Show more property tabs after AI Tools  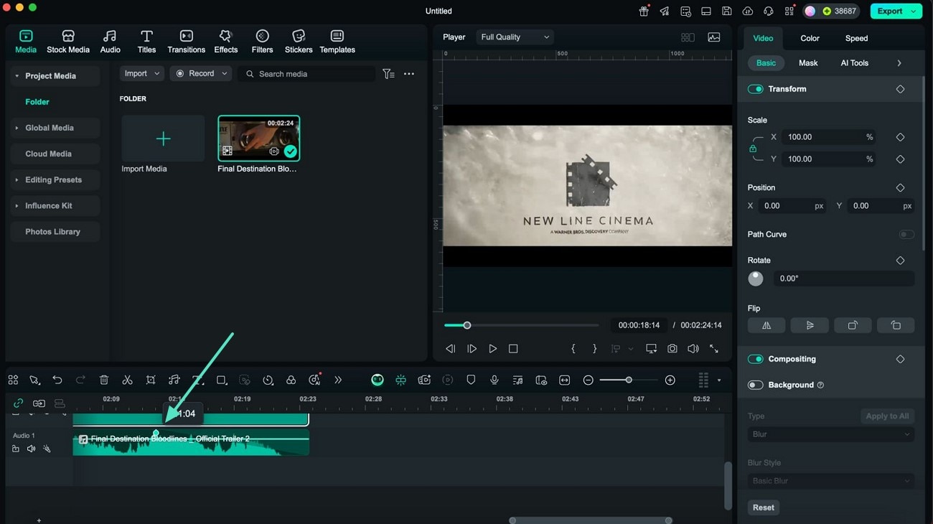tap(899, 63)
